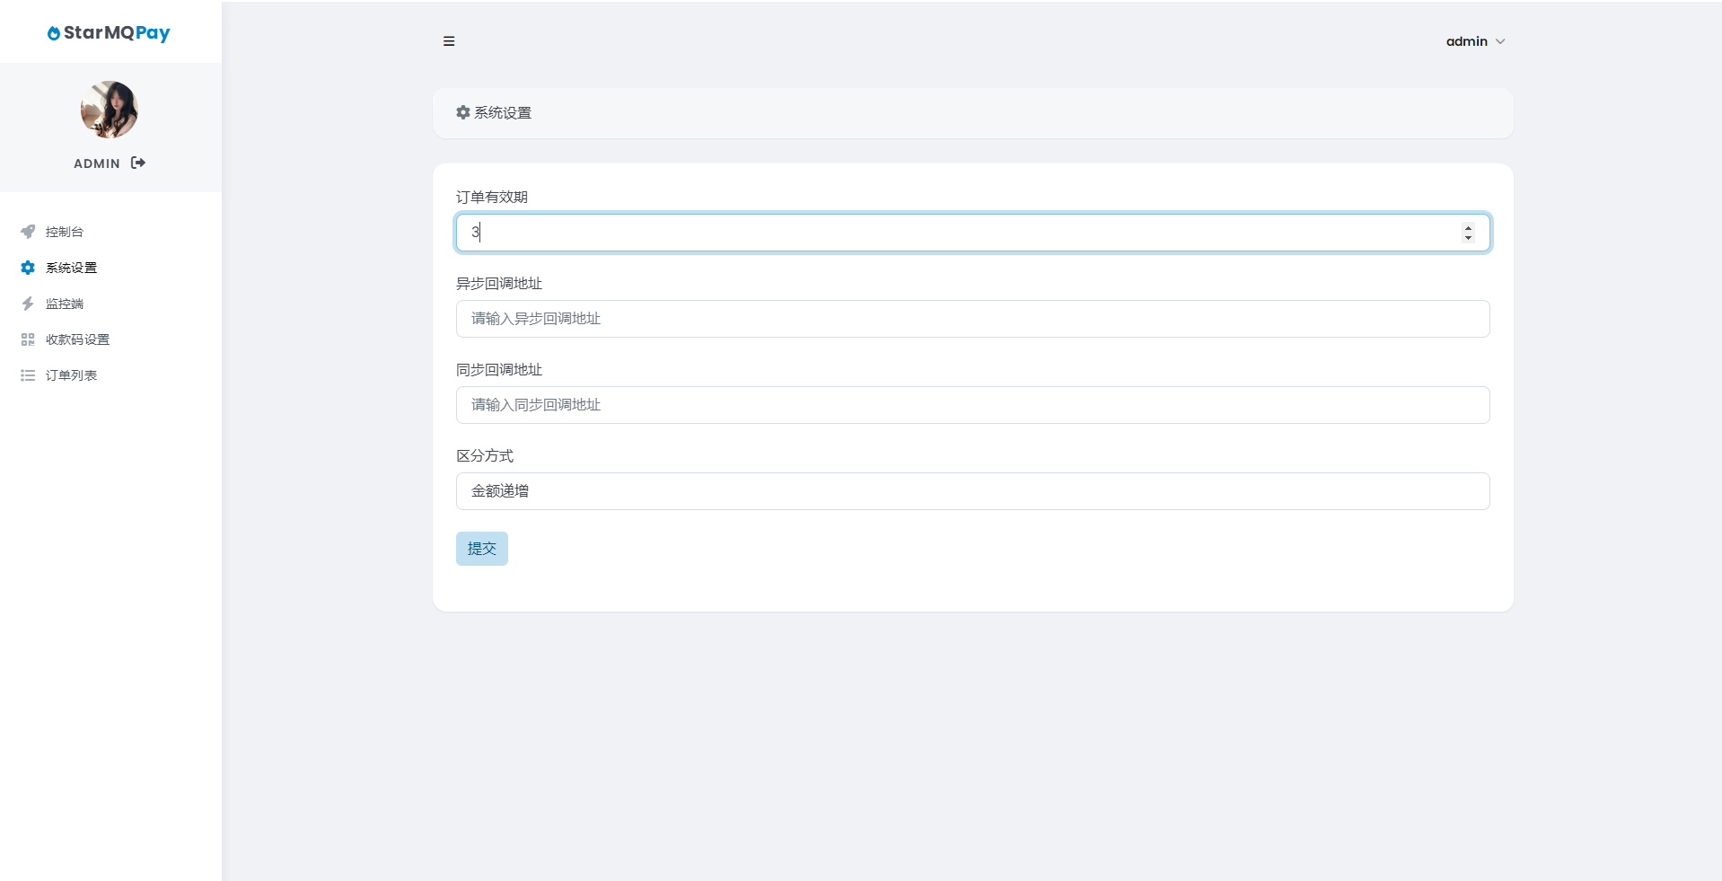
Task: Click the 异步回调地址 input field
Action: click(971, 319)
